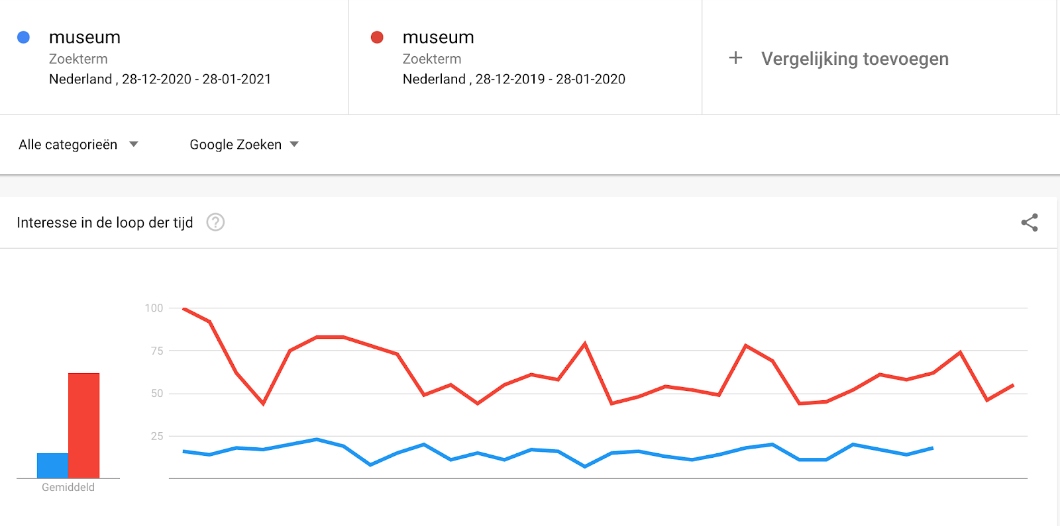Click the blue dot of first museum term
Viewport: 1060px width, 526px height.
point(23,37)
